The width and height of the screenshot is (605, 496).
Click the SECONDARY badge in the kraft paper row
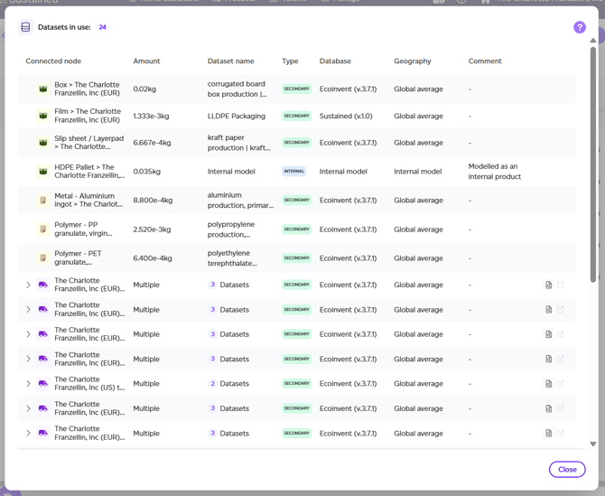tap(296, 143)
